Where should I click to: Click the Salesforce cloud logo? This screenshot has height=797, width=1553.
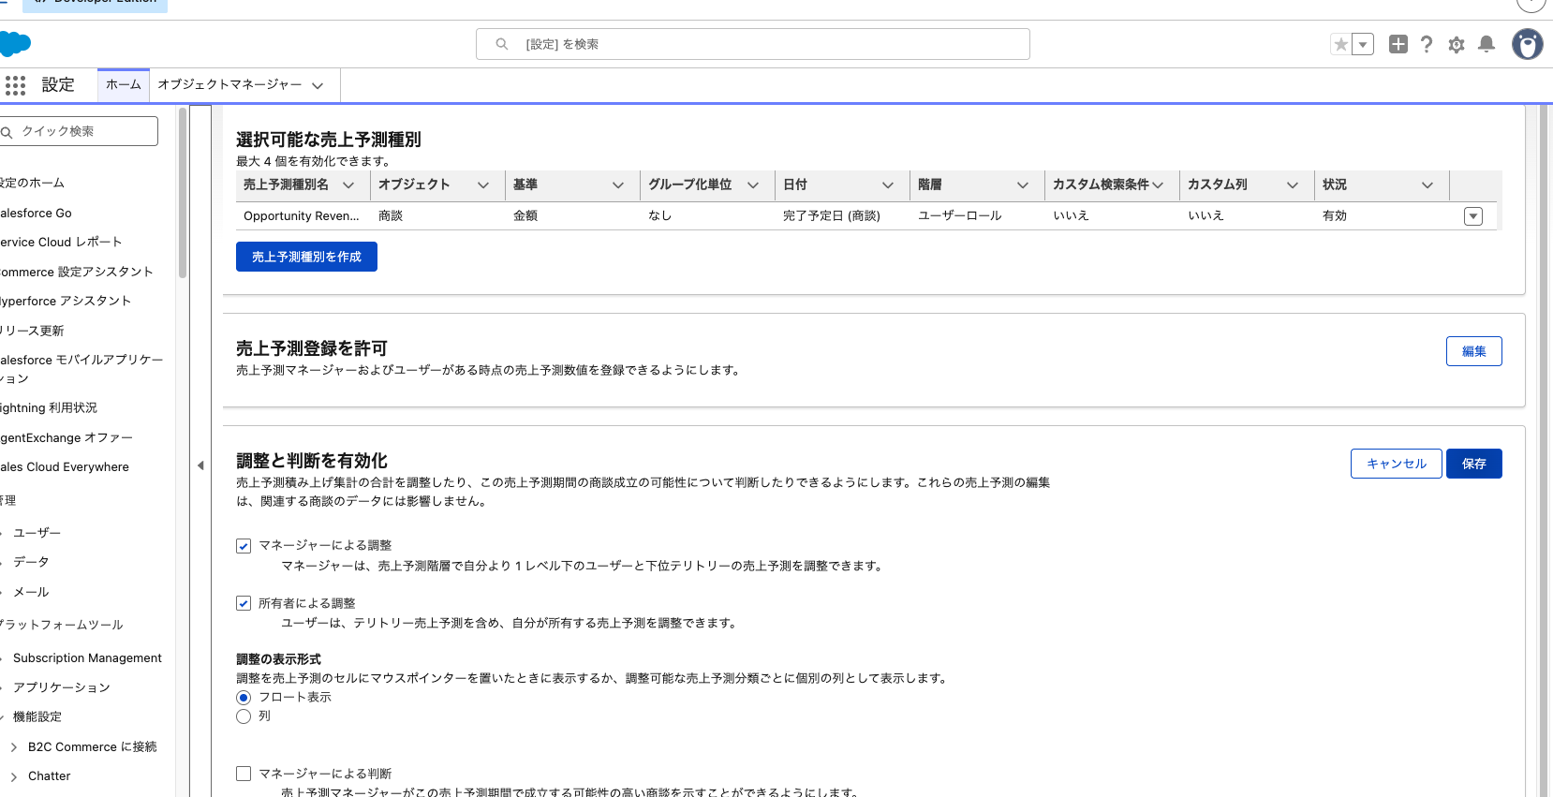click(15, 44)
